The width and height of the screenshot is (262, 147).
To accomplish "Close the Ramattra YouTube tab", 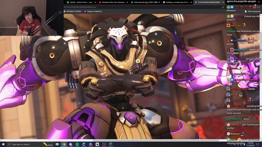I will [x=127, y=2].
